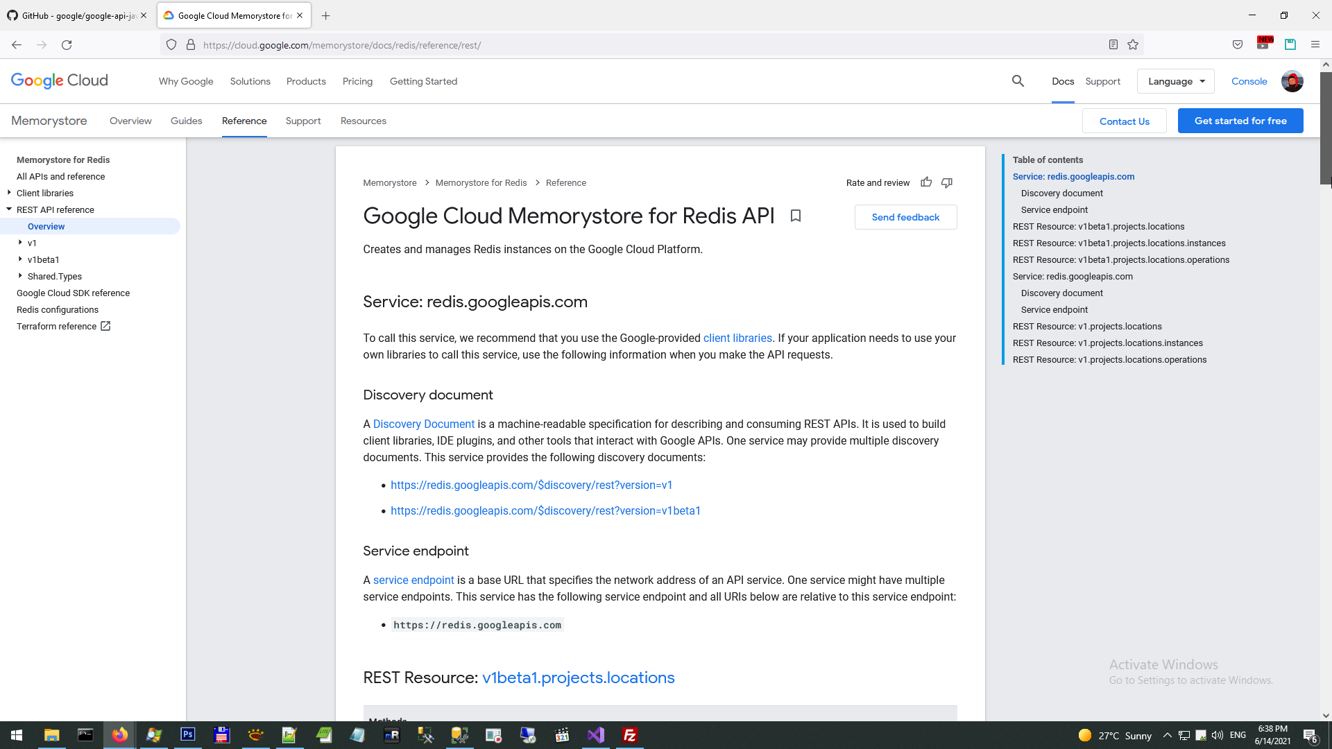This screenshot has width=1332, height=749.
Task: Open the Google Cloud search icon
Action: (1018, 81)
